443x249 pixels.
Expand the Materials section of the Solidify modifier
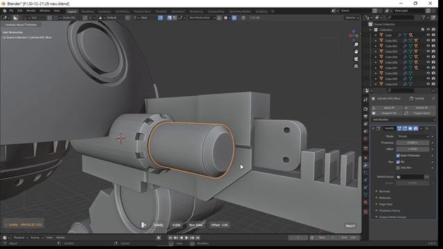point(385,198)
